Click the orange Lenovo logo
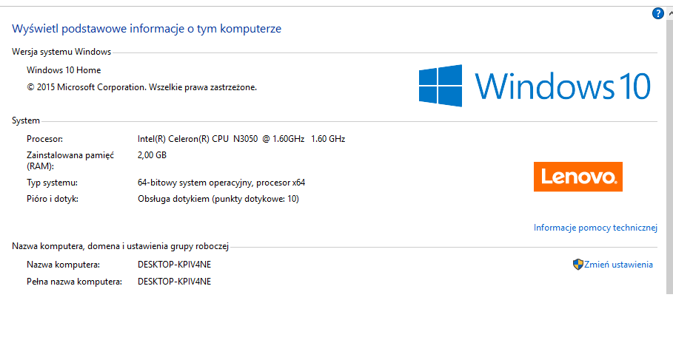This screenshot has width=673, height=340. [x=577, y=177]
